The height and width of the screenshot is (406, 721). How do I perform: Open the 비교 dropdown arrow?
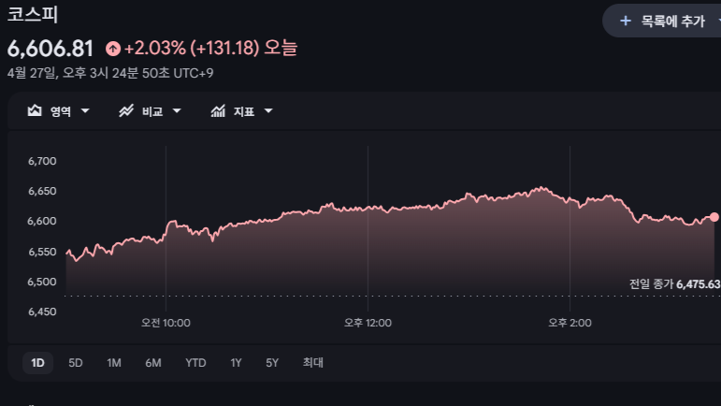pyautogui.click(x=177, y=111)
